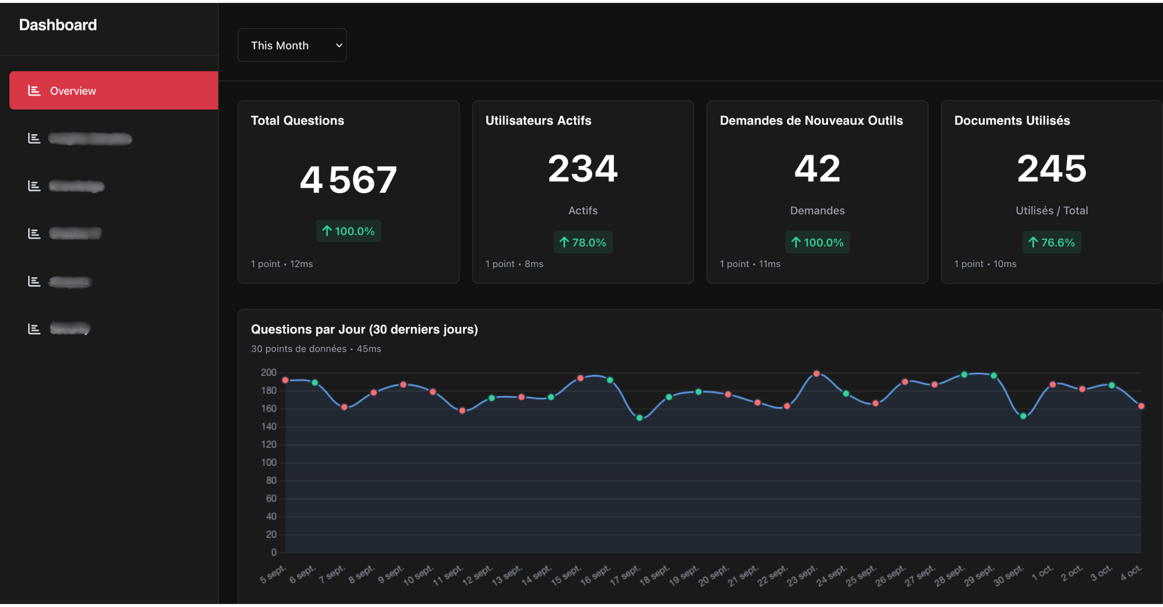The height and width of the screenshot is (607, 1163).
Task: Click the 76.6% badge under Documents Utilisés
Action: [x=1051, y=242]
